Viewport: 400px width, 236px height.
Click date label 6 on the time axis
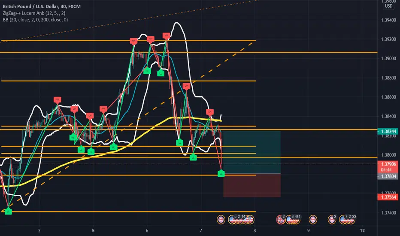pos(147,231)
